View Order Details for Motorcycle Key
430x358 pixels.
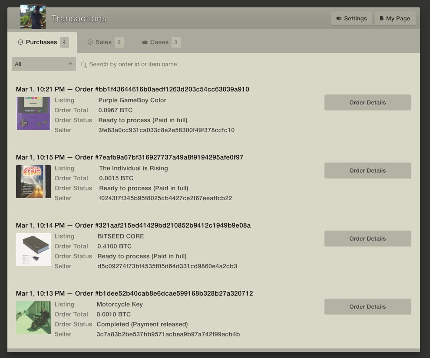(x=367, y=307)
